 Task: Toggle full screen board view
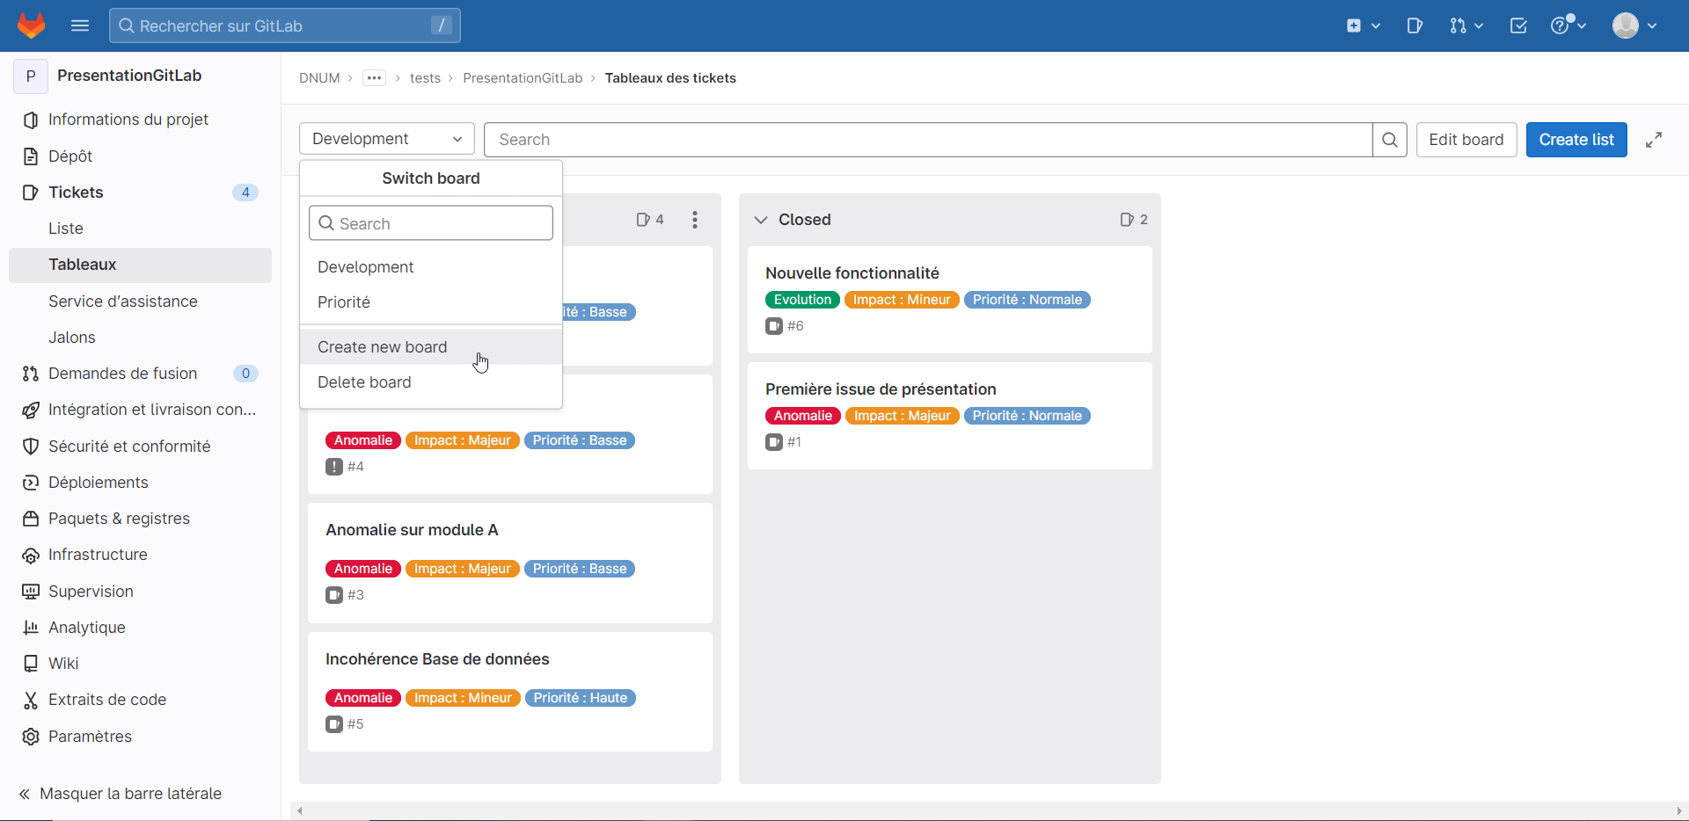coord(1654,140)
